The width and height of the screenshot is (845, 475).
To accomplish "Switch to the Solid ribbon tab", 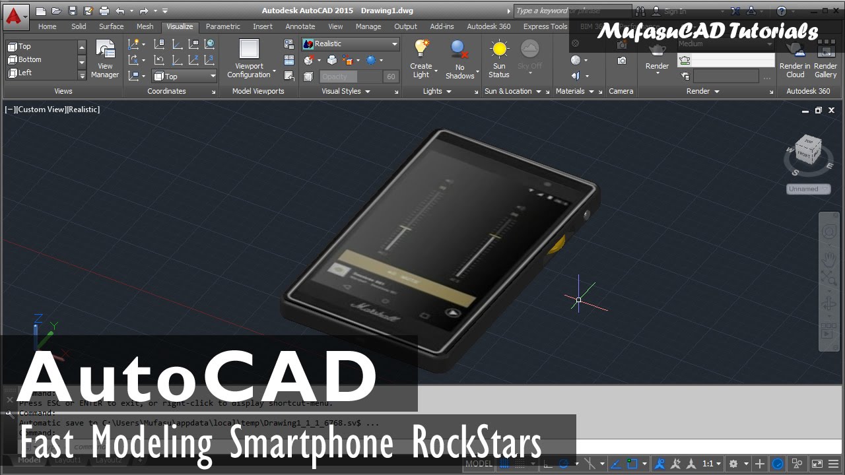I will click(79, 26).
